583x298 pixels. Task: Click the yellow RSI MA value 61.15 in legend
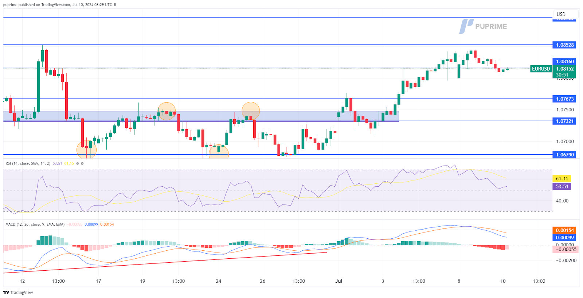(x=69, y=163)
